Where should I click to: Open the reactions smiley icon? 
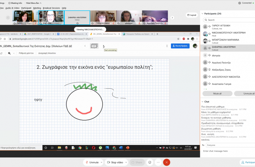pyautogui.click(x=150, y=162)
